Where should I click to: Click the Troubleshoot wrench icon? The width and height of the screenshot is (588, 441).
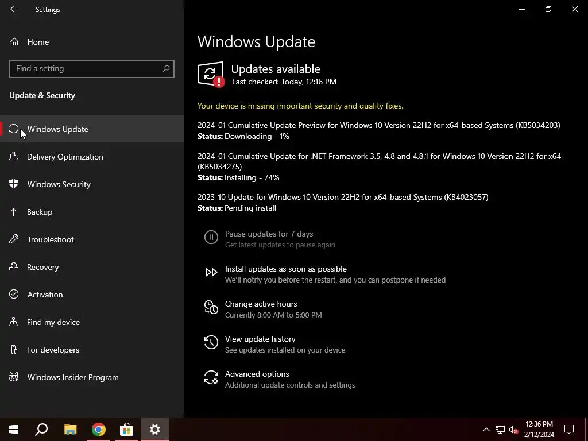(x=14, y=239)
